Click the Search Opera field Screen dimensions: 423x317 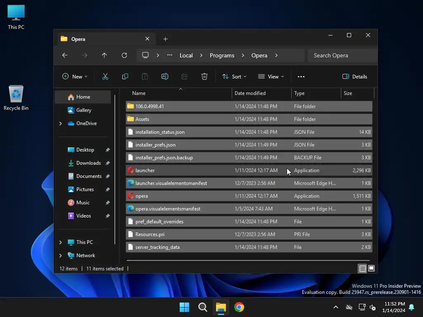pos(342,55)
